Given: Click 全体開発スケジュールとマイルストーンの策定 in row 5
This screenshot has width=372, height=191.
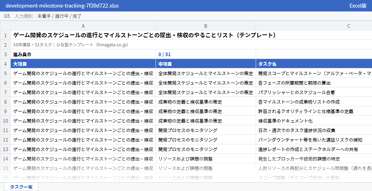Looking at the screenshot, I should (x=206, y=74).
